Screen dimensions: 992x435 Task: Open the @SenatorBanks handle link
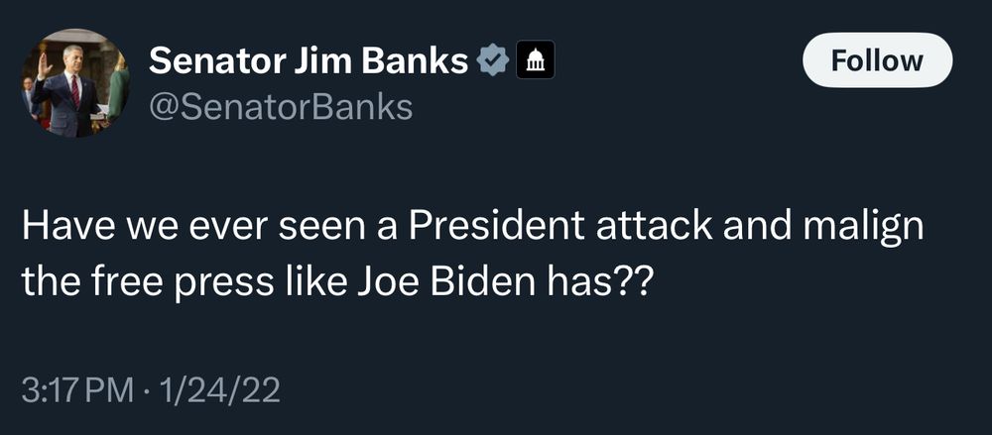[281, 108]
